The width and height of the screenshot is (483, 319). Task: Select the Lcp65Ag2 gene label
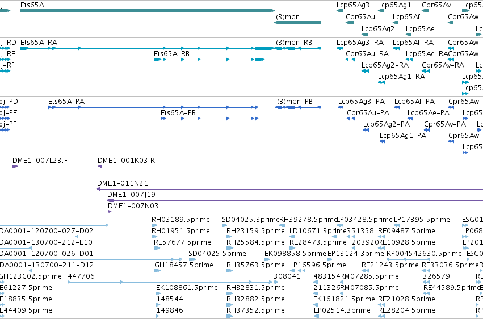click(377, 28)
